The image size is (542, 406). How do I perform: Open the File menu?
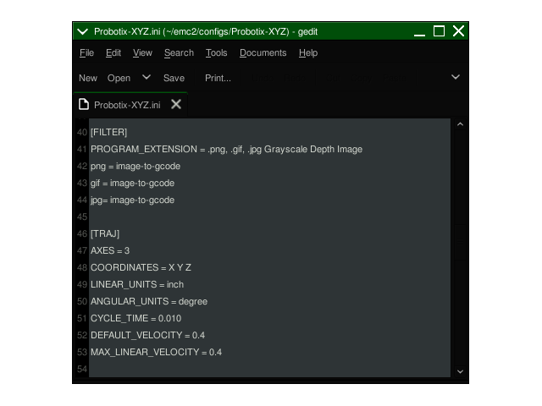pos(86,52)
